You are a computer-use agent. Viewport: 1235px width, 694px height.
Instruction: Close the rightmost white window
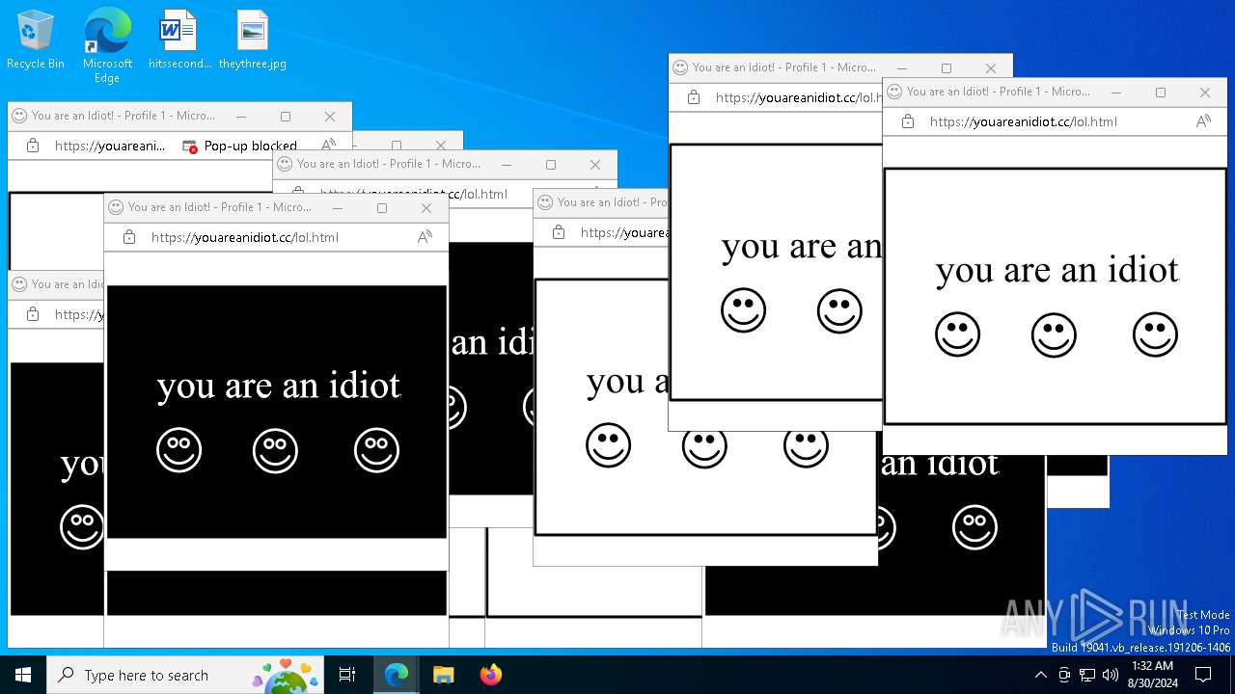pyautogui.click(x=1205, y=93)
